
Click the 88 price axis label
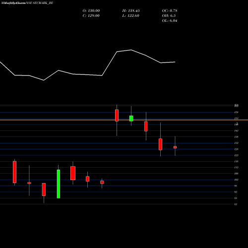[x=236, y=198]
